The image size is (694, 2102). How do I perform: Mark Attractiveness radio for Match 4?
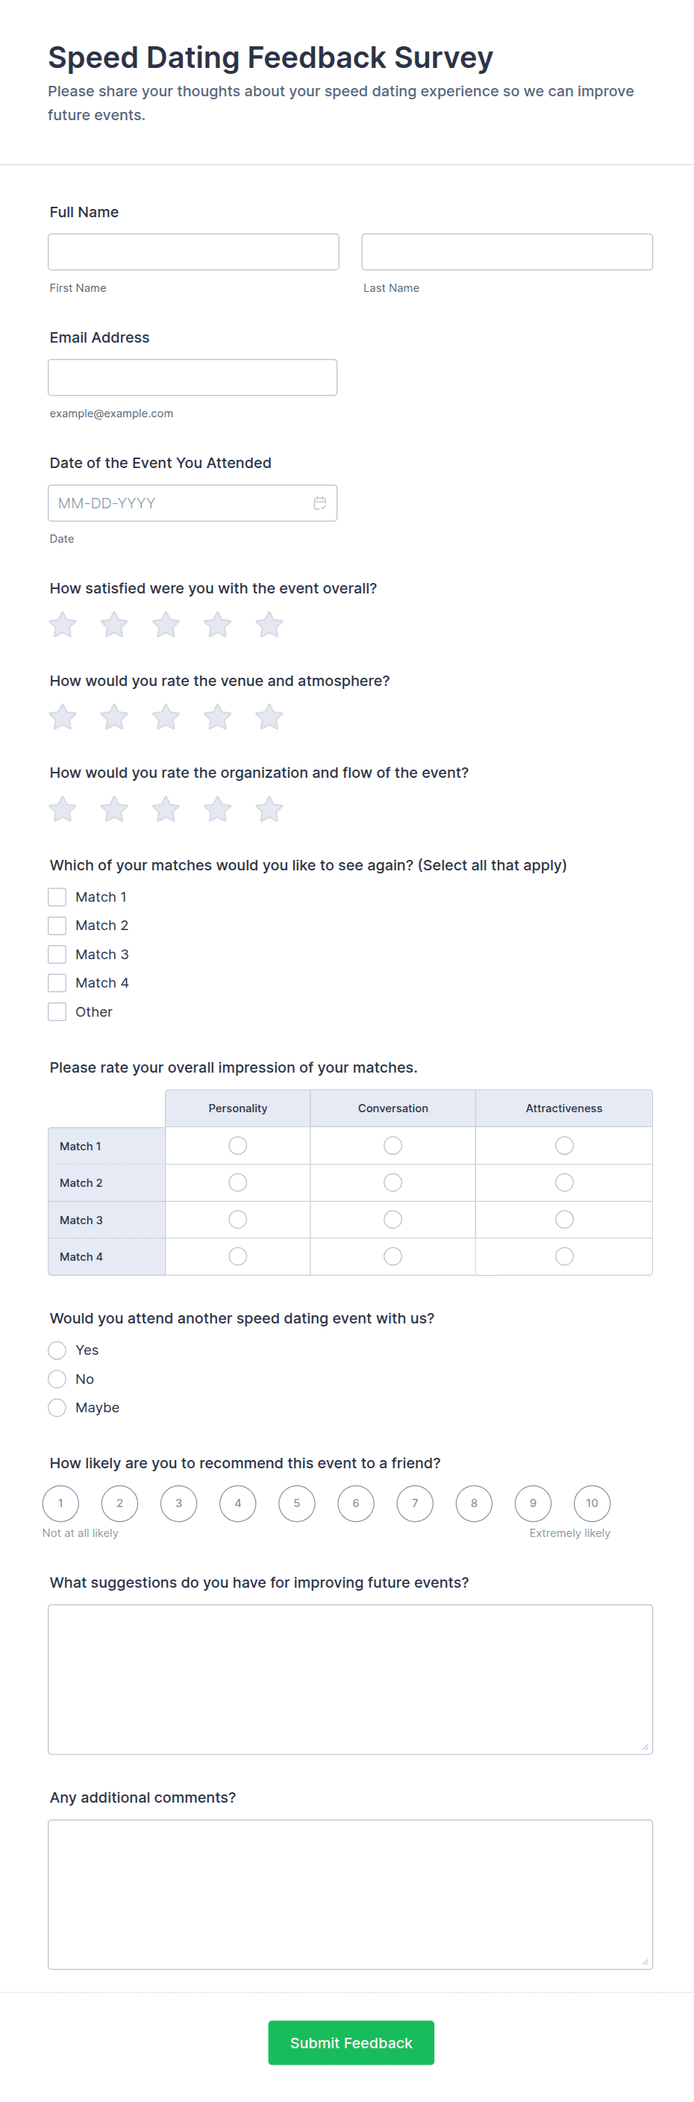pos(563,1256)
